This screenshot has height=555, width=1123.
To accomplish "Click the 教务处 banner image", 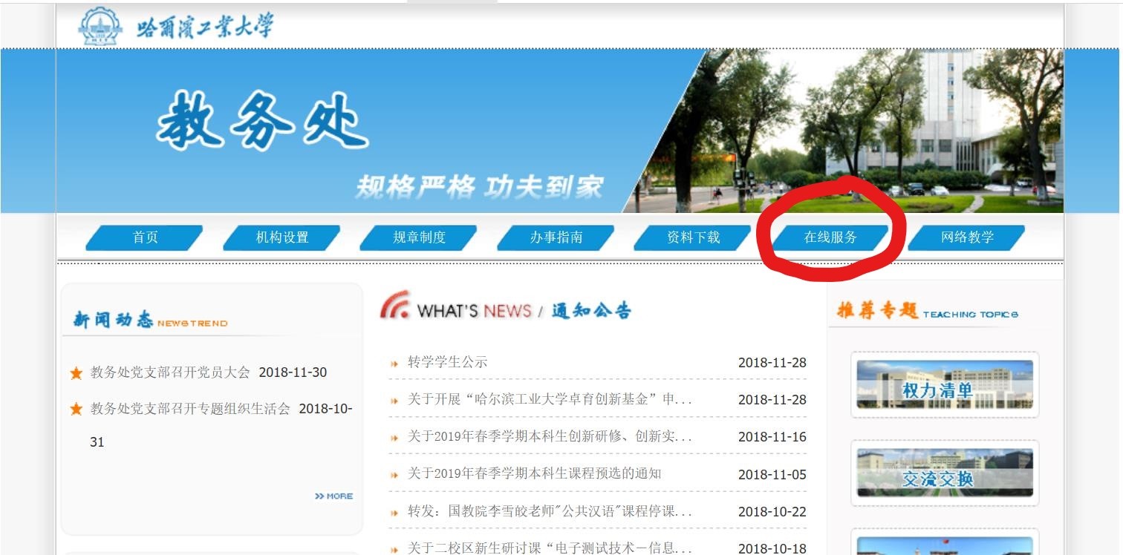I will point(560,131).
